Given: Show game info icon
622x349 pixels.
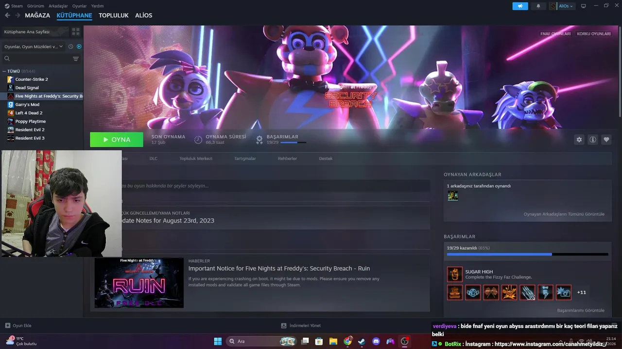Looking at the screenshot, I should click(593, 140).
